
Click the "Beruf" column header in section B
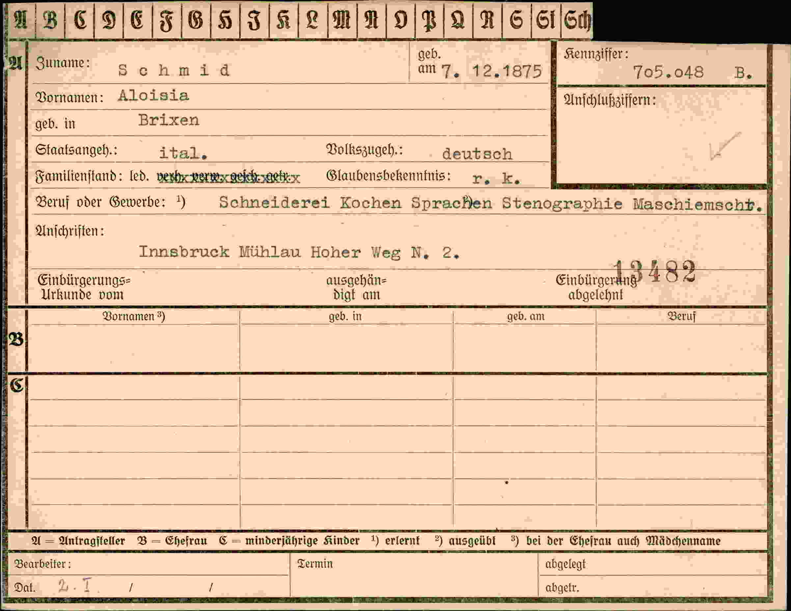click(681, 316)
